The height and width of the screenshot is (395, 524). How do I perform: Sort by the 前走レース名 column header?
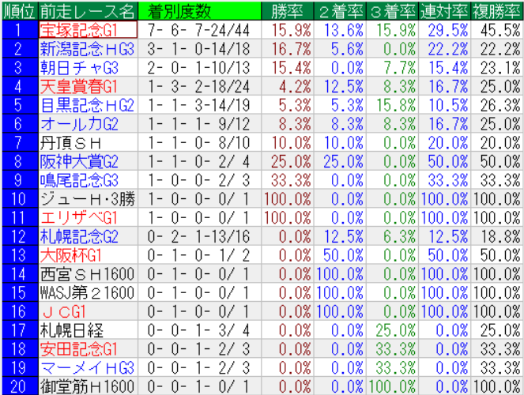pyautogui.click(x=86, y=10)
